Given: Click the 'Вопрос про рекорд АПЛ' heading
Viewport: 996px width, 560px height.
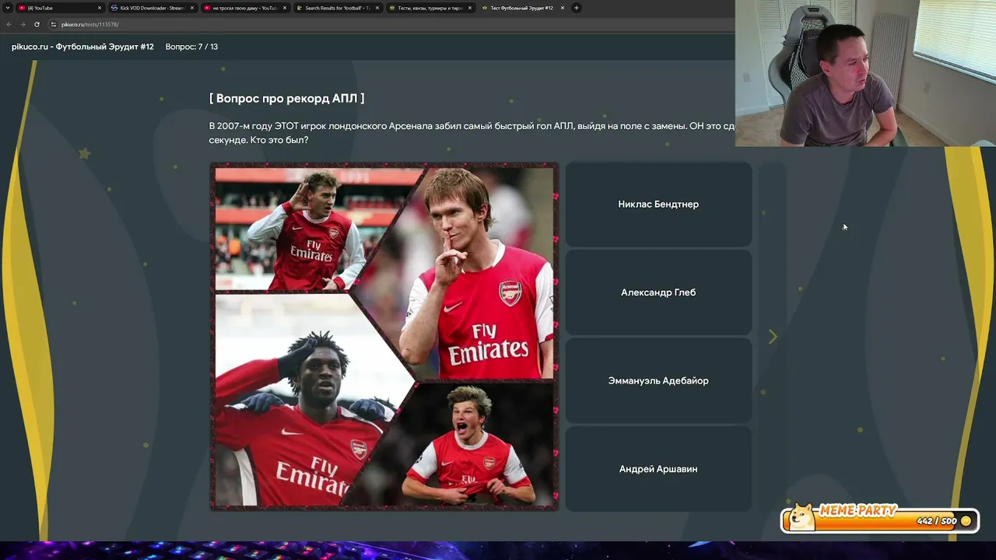Looking at the screenshot, I should 286,99.
